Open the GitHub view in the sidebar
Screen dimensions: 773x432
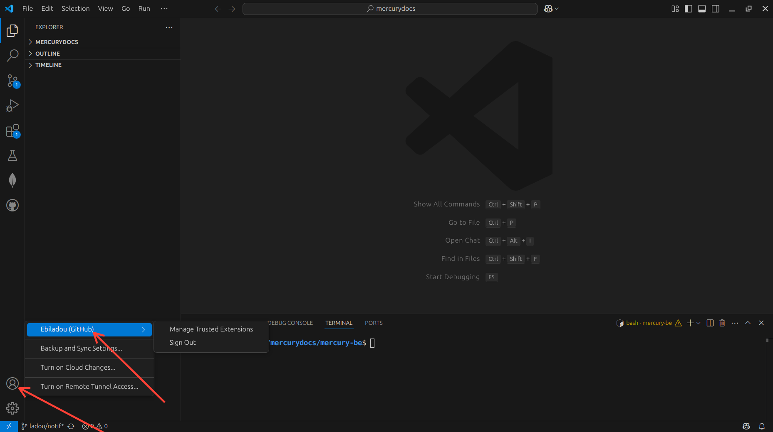tap(12, 205)
